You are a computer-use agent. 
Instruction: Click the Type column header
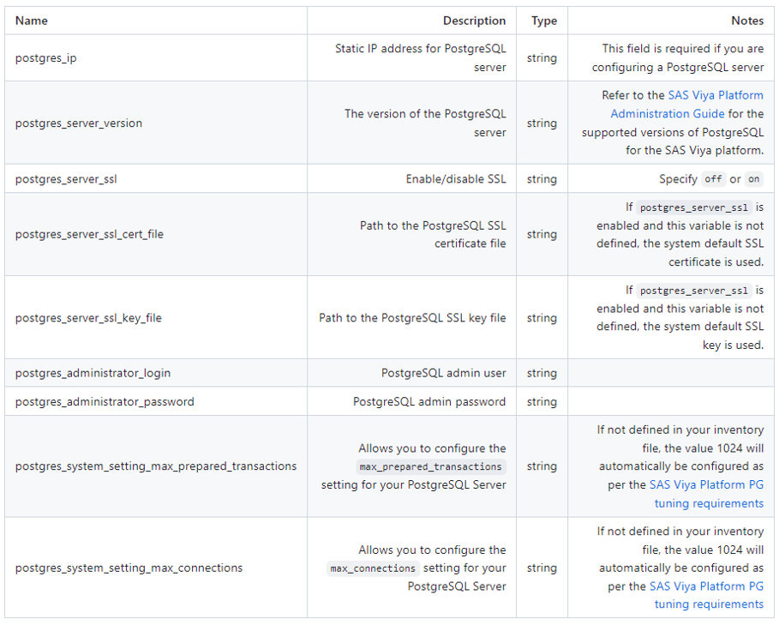[543, 21]
